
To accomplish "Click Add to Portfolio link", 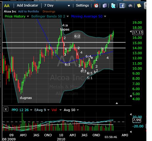I will click(x=28, y=12).
